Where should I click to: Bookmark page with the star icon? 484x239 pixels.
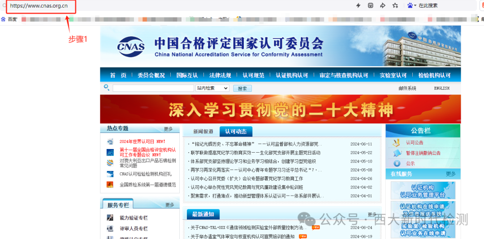pyautogui.click(x=395, y=5)
